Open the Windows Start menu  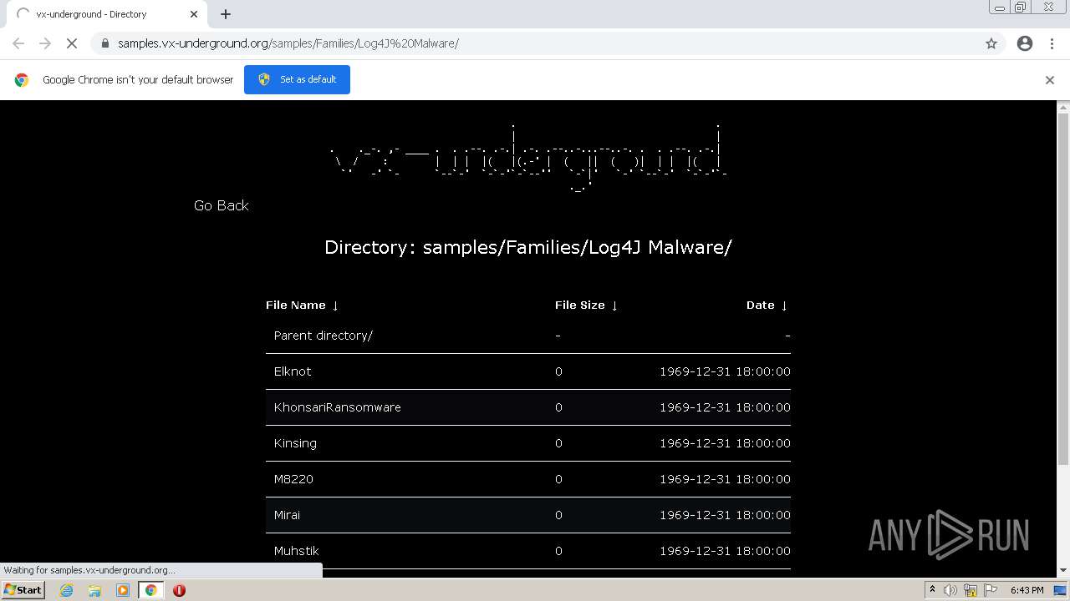click(23, 590)
